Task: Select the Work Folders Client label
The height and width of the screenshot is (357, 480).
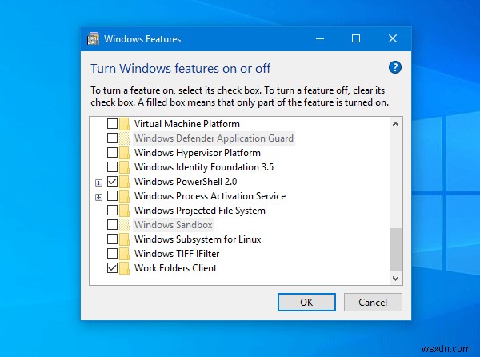Action: tap(175, 268)
